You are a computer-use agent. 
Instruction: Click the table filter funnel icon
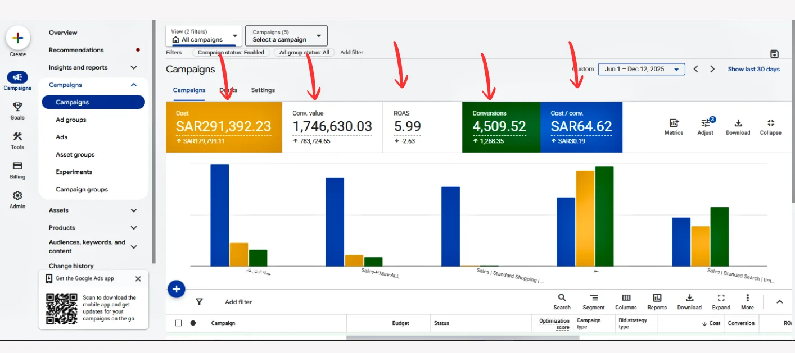pos(199,302)
